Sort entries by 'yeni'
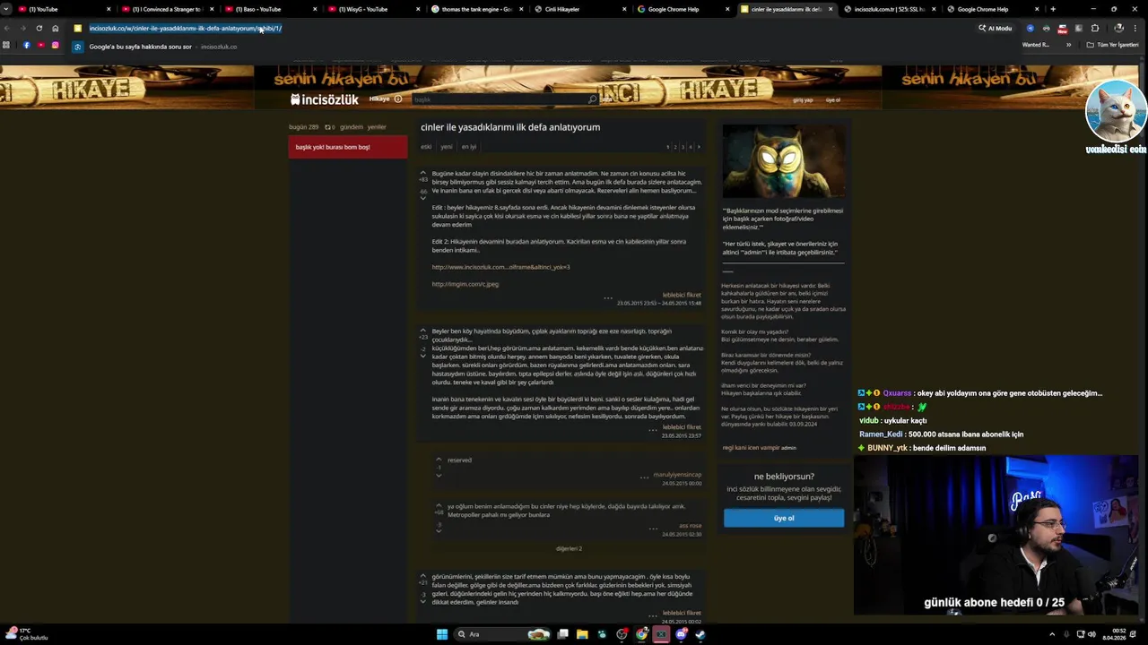The image size is (1148, 645). [447, 147]
